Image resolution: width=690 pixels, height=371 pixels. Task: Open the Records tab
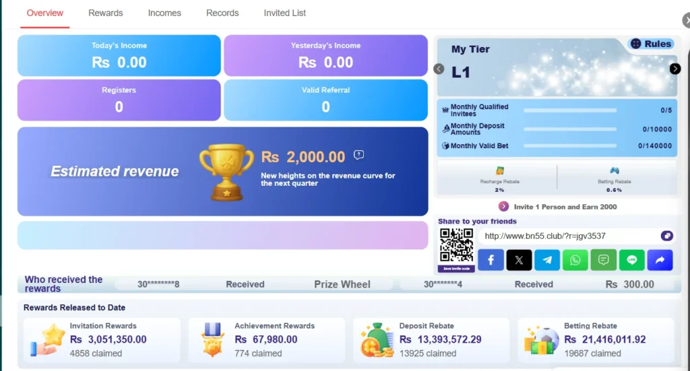pyautogui.click(x=222, y=13)
